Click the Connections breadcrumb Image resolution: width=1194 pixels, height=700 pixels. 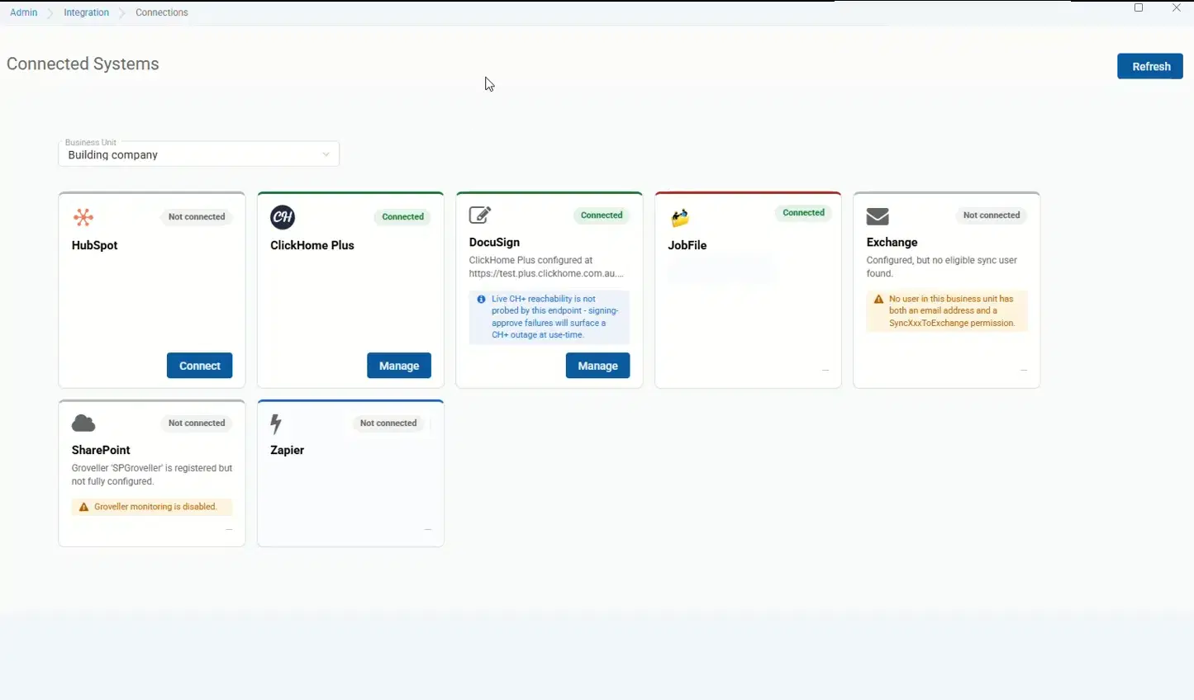click(162, 12)
